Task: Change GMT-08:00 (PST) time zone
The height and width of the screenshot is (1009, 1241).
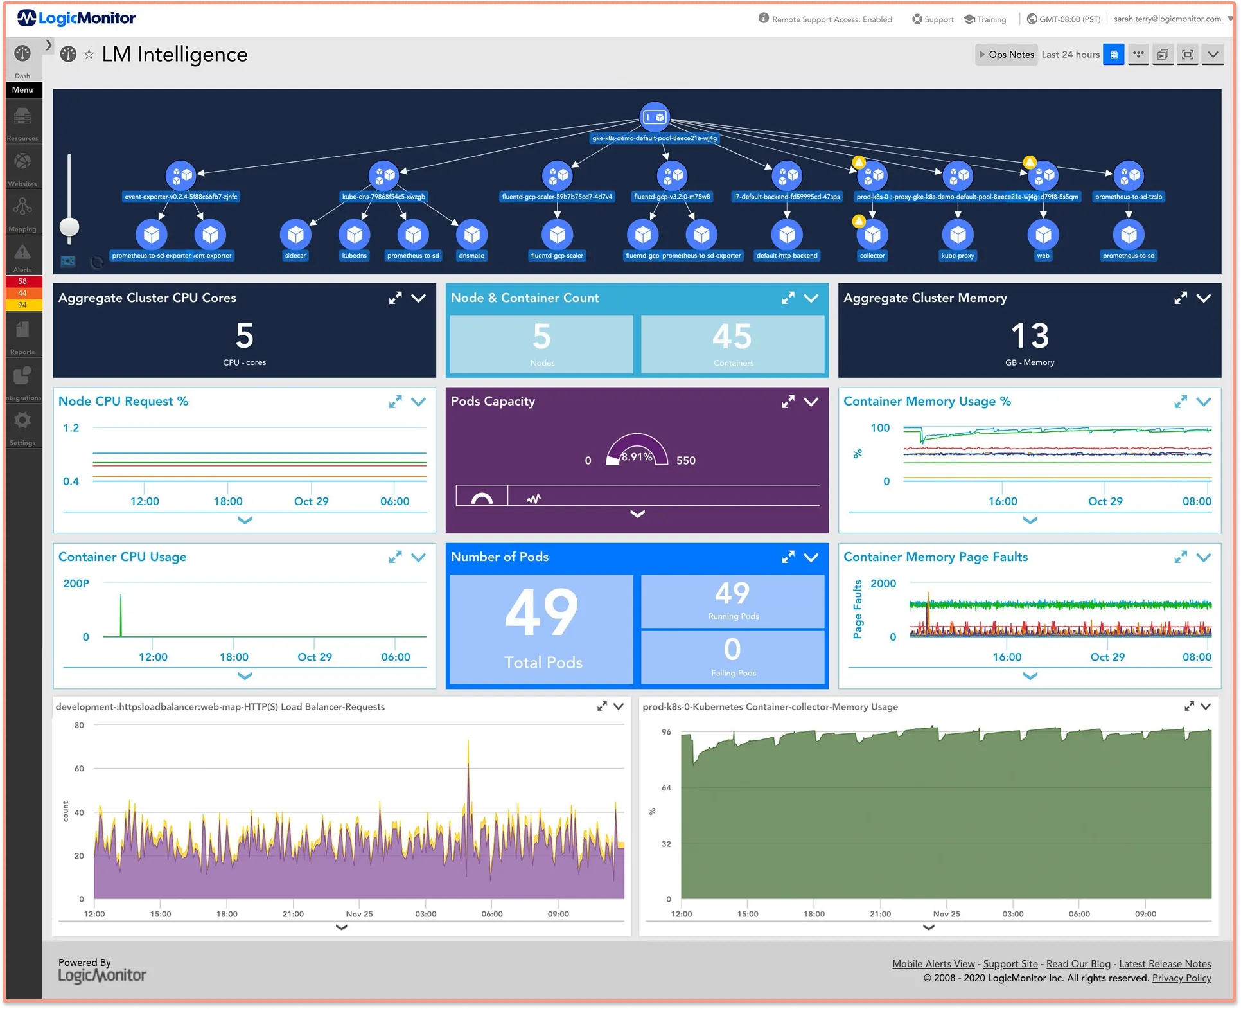Action: click(1064, 19)
